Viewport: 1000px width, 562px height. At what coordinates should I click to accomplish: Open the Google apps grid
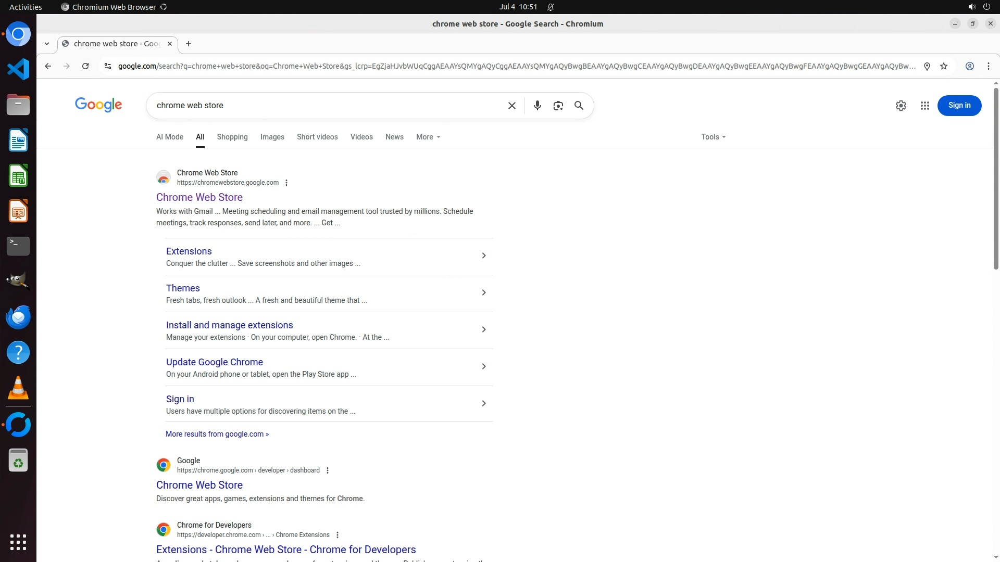click(x=924, y=106)
